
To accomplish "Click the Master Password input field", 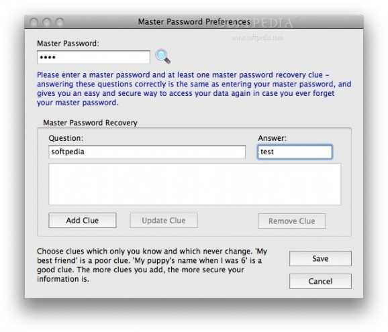I will tap(93, 58).
